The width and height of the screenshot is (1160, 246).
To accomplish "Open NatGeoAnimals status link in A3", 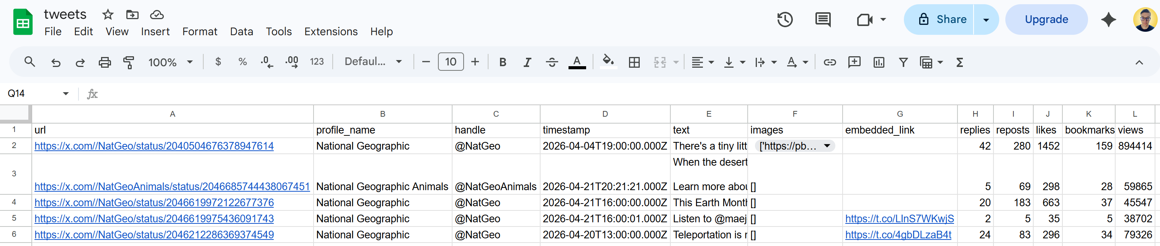I will 172,186.
